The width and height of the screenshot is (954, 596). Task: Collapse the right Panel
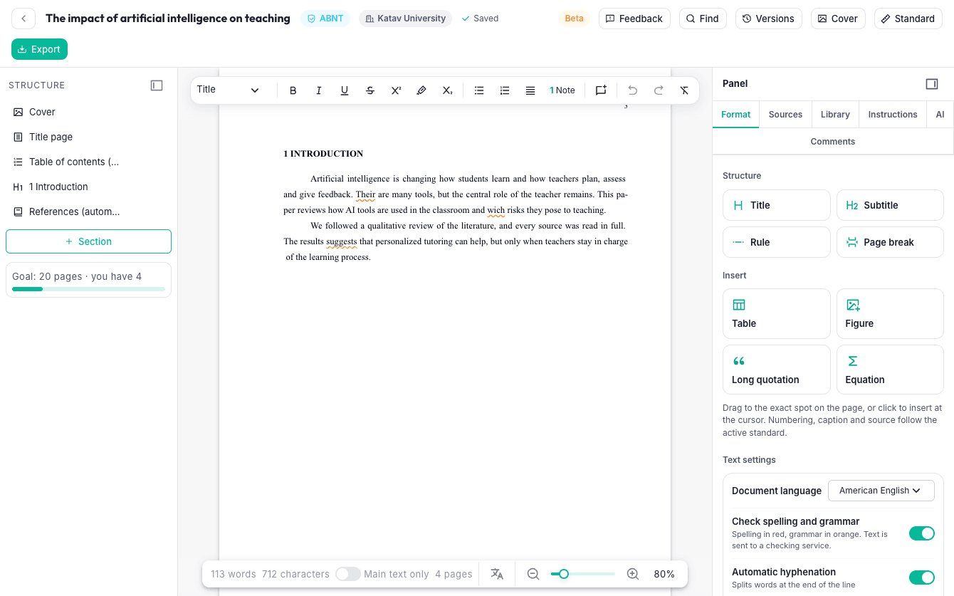932,84
